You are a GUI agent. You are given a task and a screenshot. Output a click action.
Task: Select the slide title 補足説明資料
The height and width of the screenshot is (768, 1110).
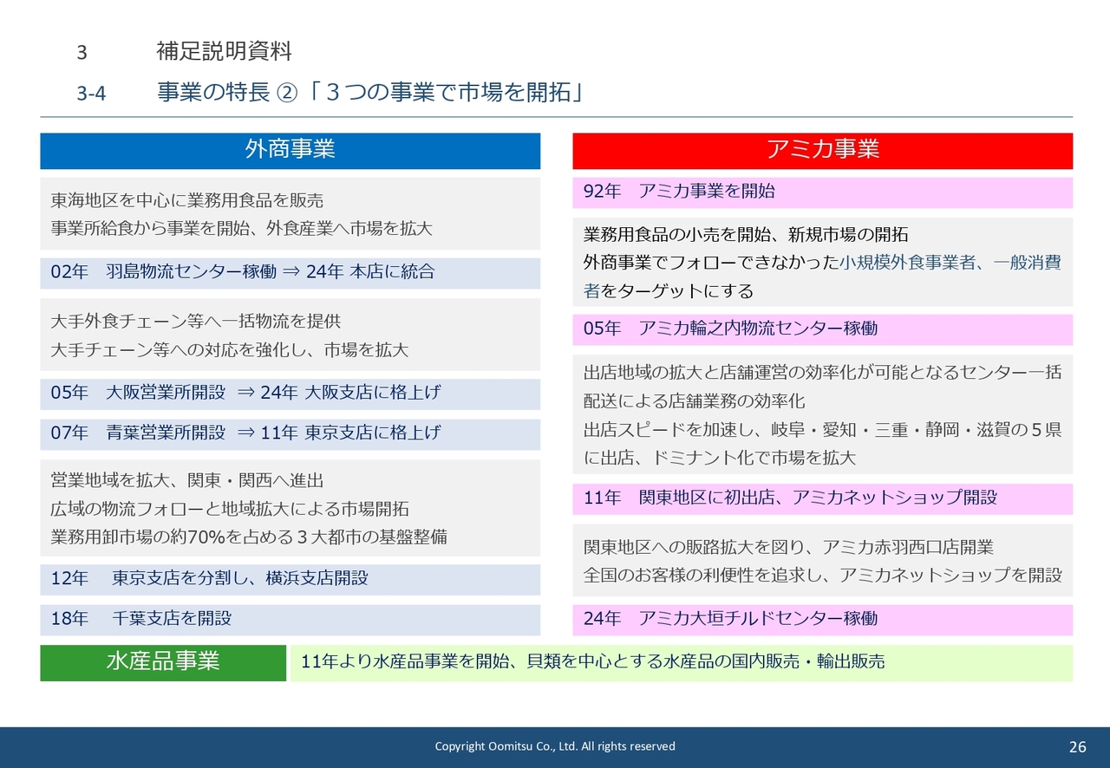(224, 51)
